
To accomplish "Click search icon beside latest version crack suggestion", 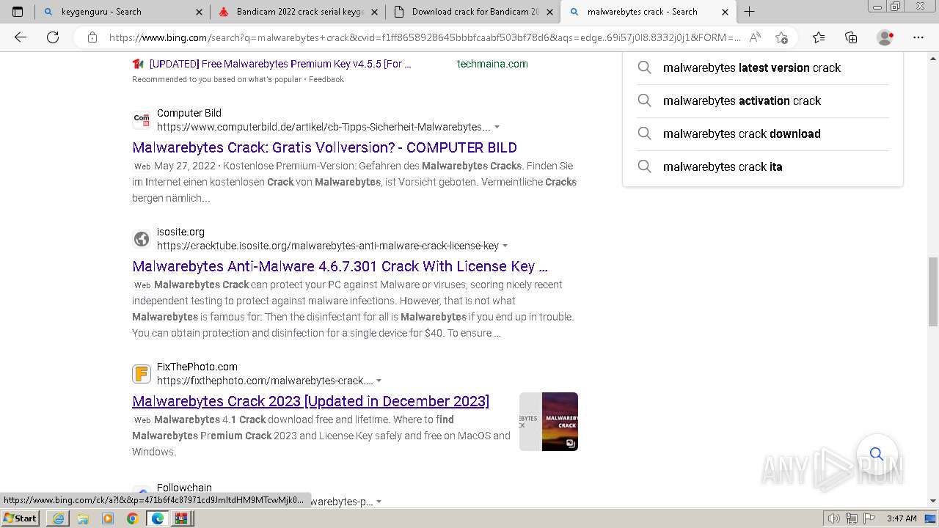I will [x=644, y=67].
